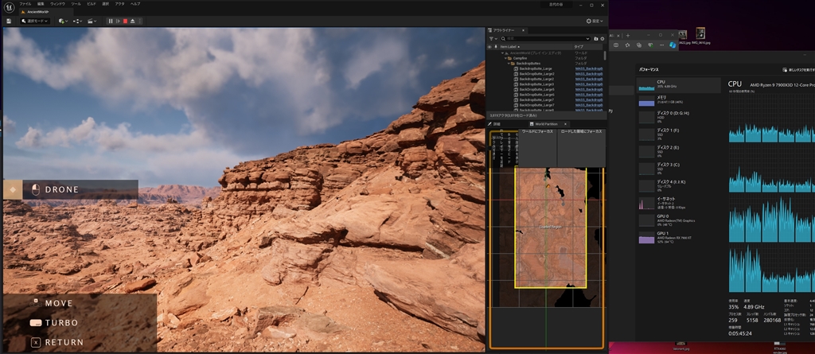Click the save icon in the toolbar

tap(8, 21)
